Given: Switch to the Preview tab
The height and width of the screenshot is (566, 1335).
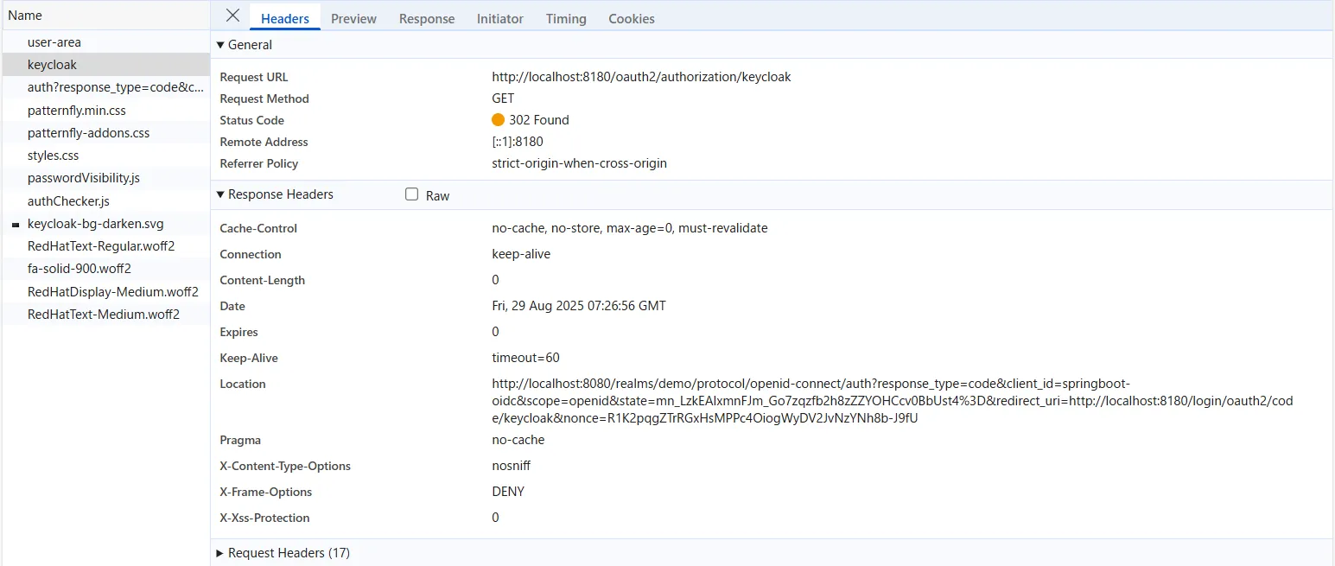Looking at the screenshot, I should pyautogui.click(x=353, y=18).
